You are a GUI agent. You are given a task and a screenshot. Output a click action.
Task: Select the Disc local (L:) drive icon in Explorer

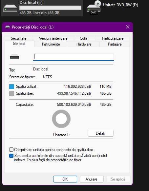10,8
